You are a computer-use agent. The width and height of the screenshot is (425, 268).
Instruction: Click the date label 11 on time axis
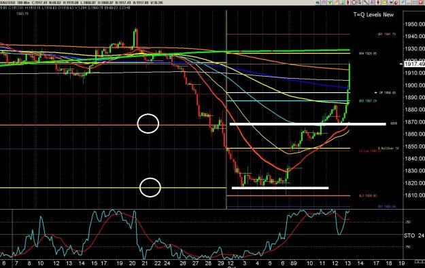pyautogui.click(x=322, y=264)
